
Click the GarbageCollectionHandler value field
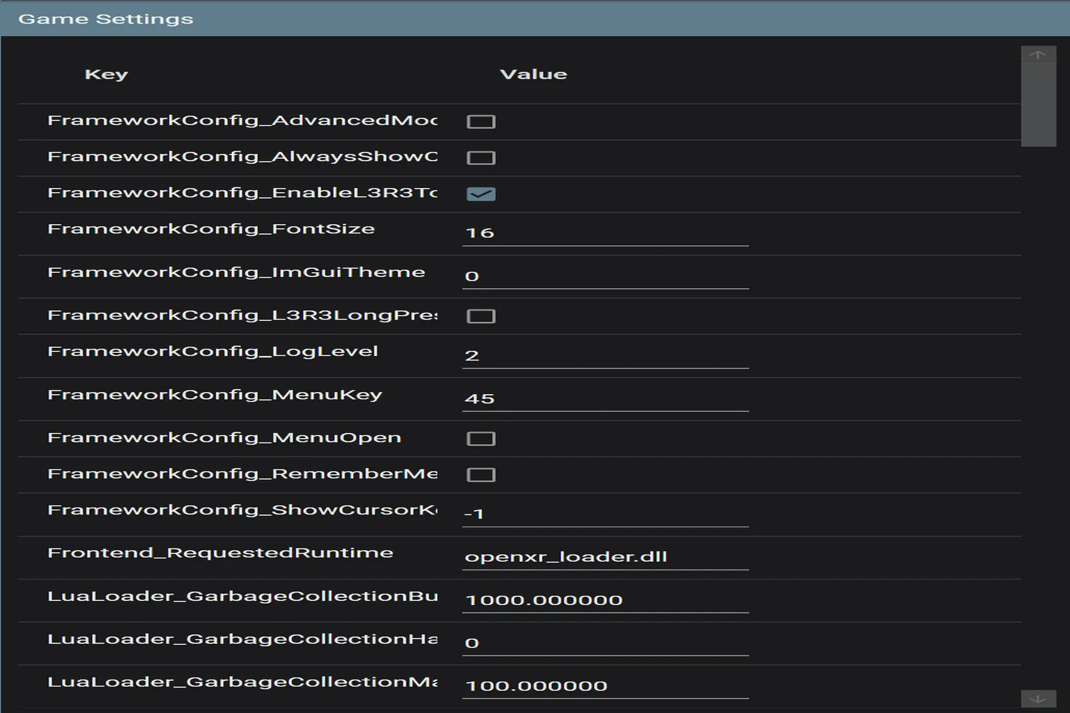[605, 643]
